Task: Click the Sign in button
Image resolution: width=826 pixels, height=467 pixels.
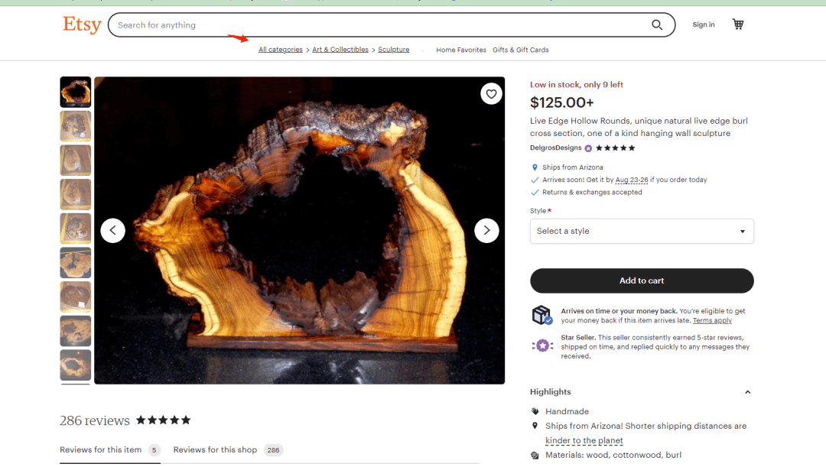Action: [x=703, y=24]
